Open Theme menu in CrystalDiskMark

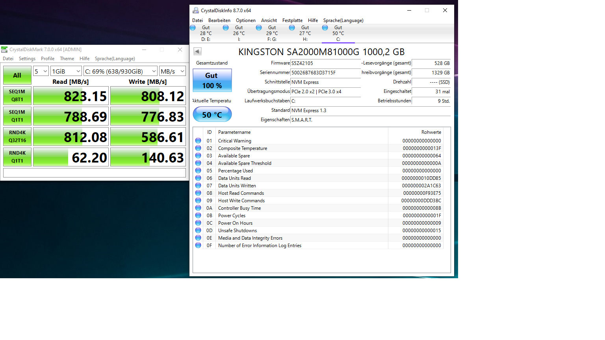67,59
